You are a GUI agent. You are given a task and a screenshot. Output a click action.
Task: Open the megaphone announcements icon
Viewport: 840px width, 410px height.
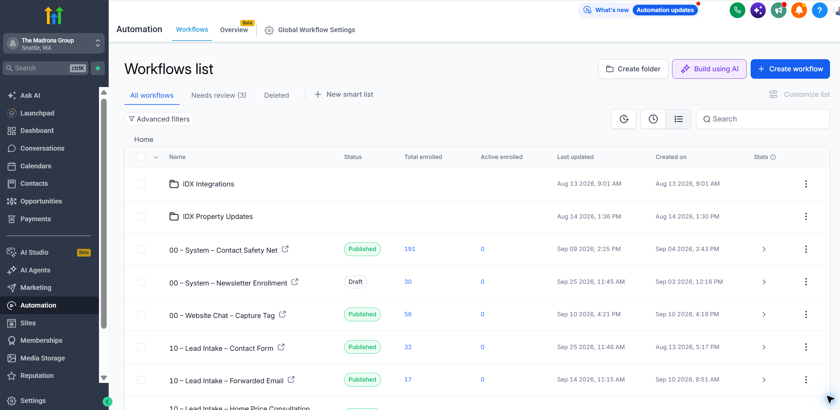[778, 10]
